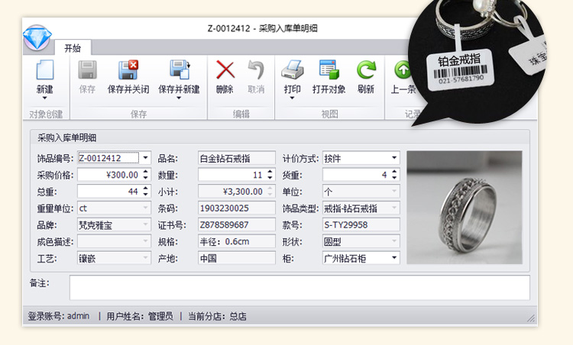The width and height of the screenshot is (573, 345).
Task: Click the diamond application menu button
Action: coord(35,38)
